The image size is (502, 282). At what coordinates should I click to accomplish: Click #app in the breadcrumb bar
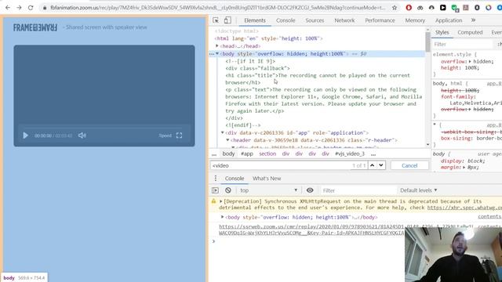click(247, 154)
